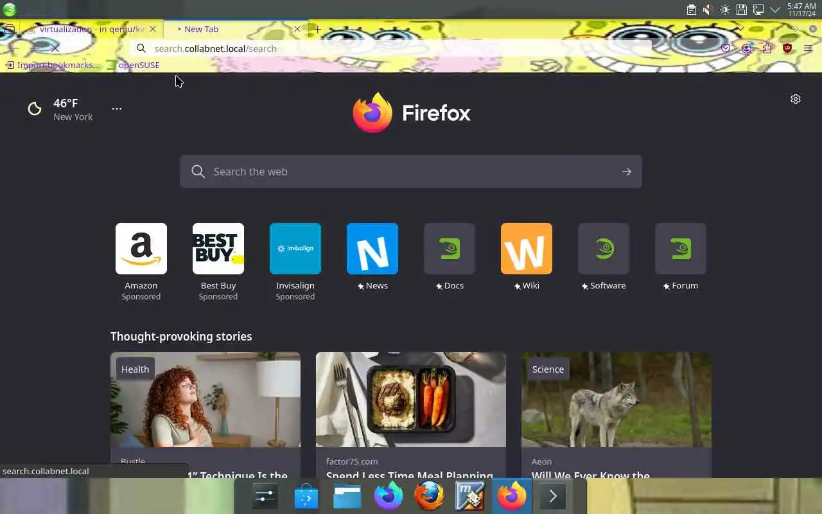Click the address bar showing search.collabnet.local
The height and width of the screenshot is (514, 822).
click(392, 48)
